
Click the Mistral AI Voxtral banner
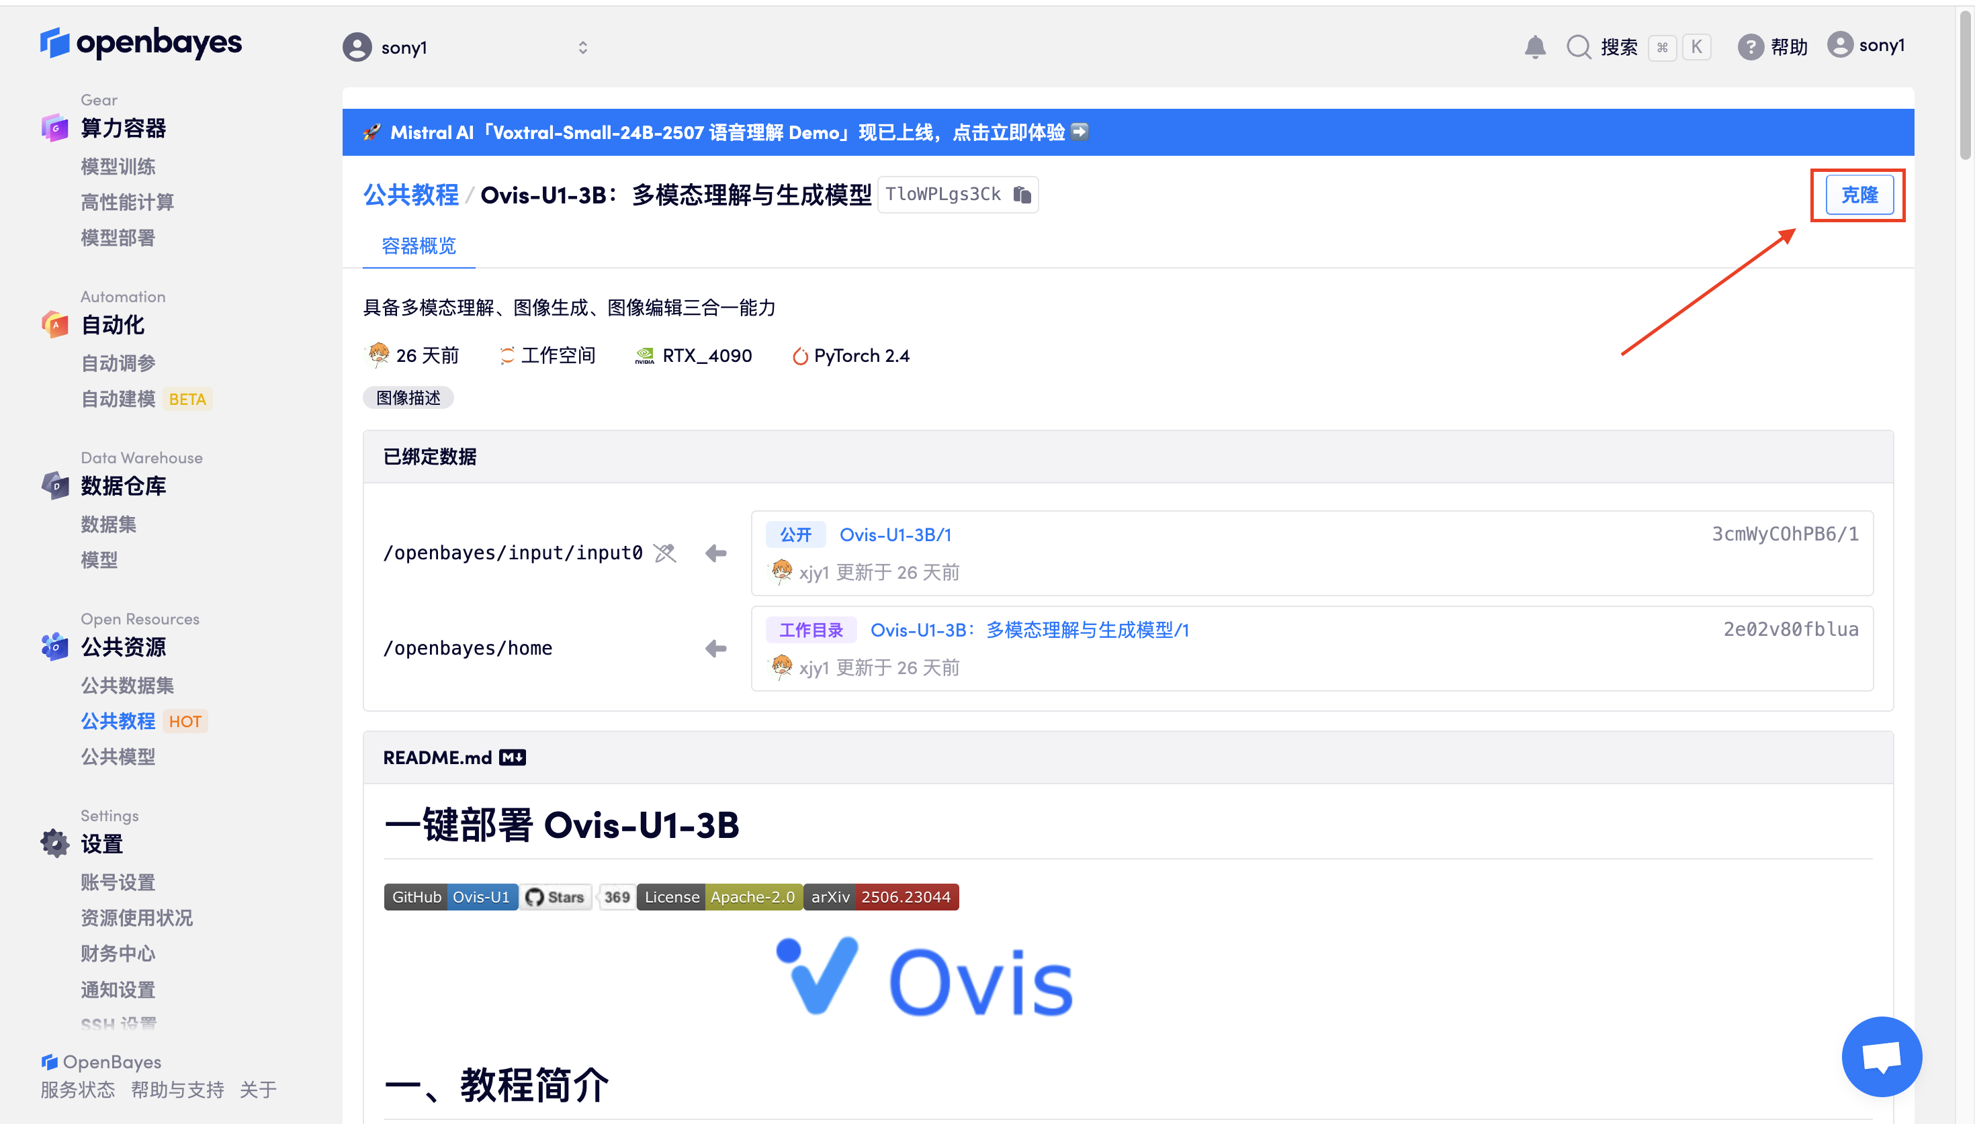[1127, 132]
